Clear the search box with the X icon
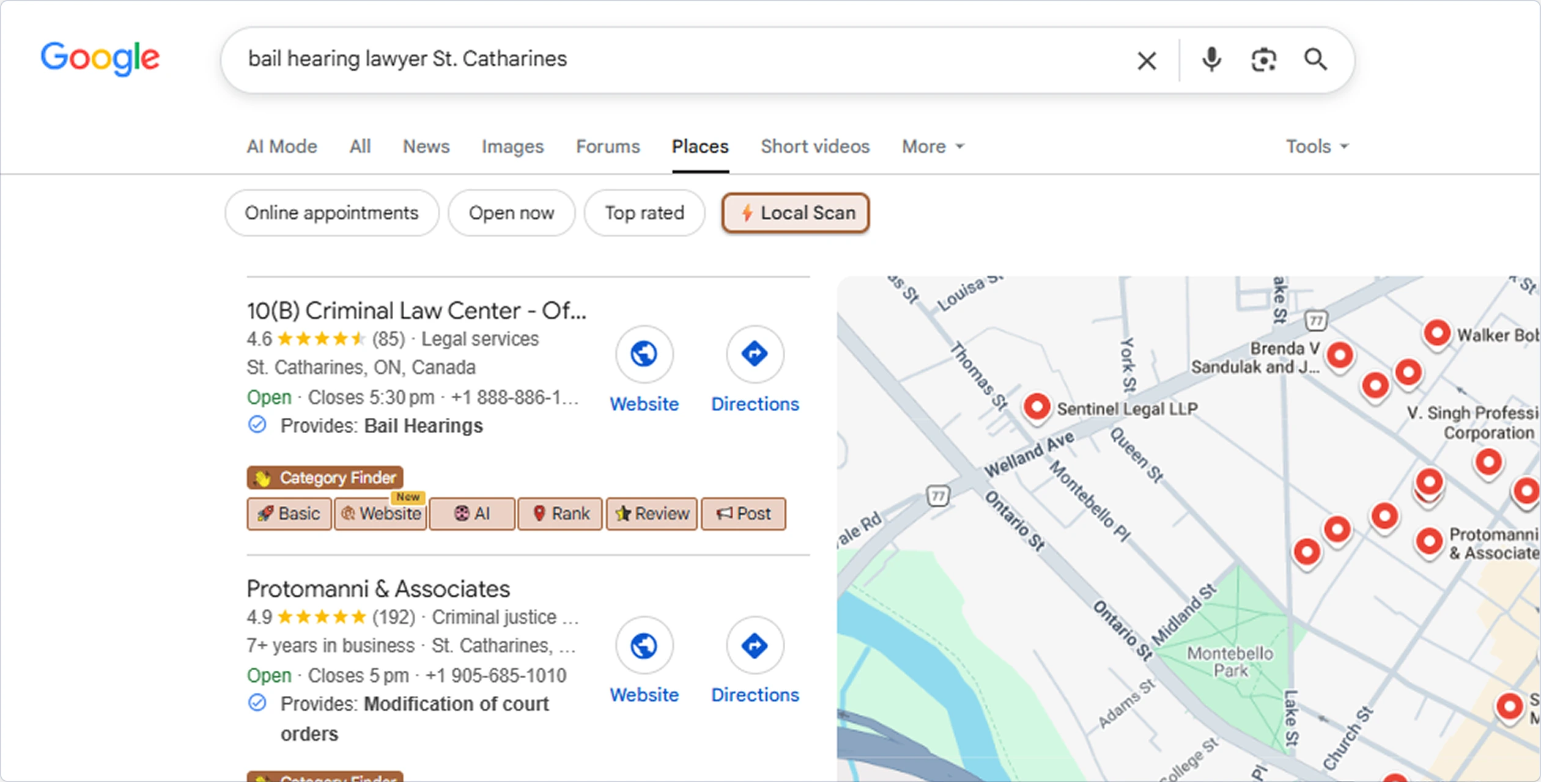 (1147, 60)
